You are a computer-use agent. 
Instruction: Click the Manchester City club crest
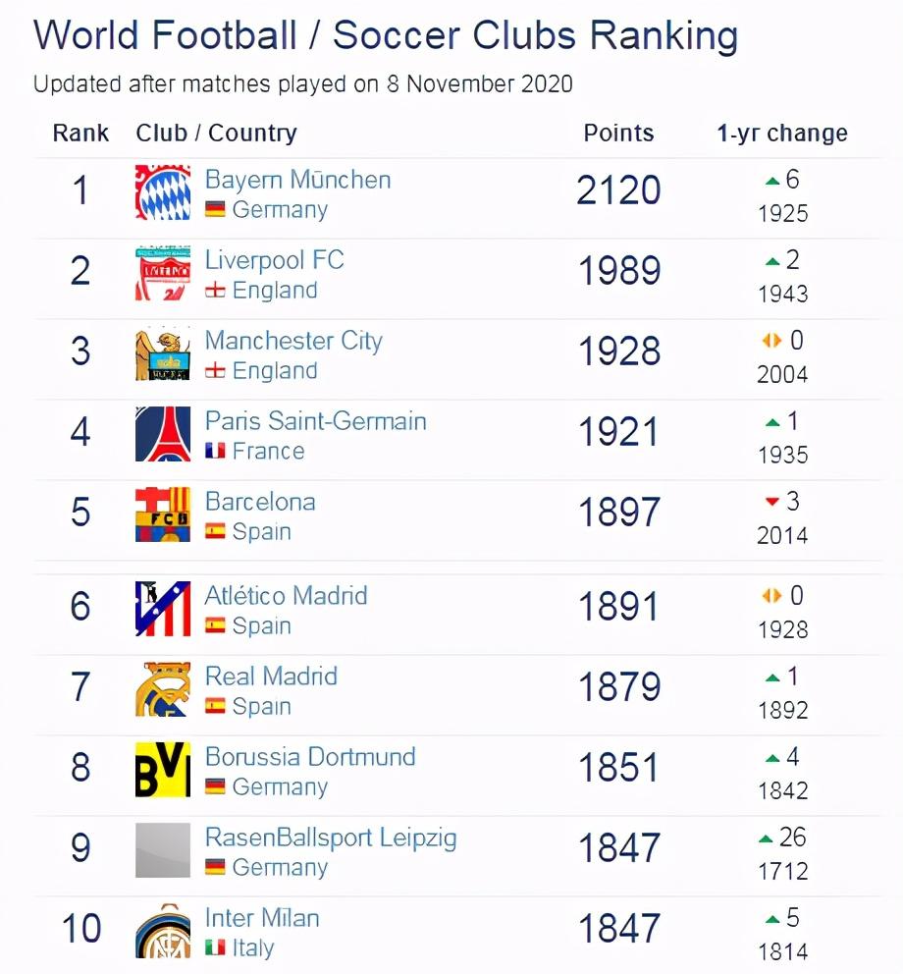coord(163,353)
